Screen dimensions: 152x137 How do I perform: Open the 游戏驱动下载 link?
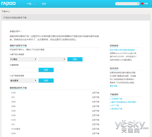click(x=117, y=109)
